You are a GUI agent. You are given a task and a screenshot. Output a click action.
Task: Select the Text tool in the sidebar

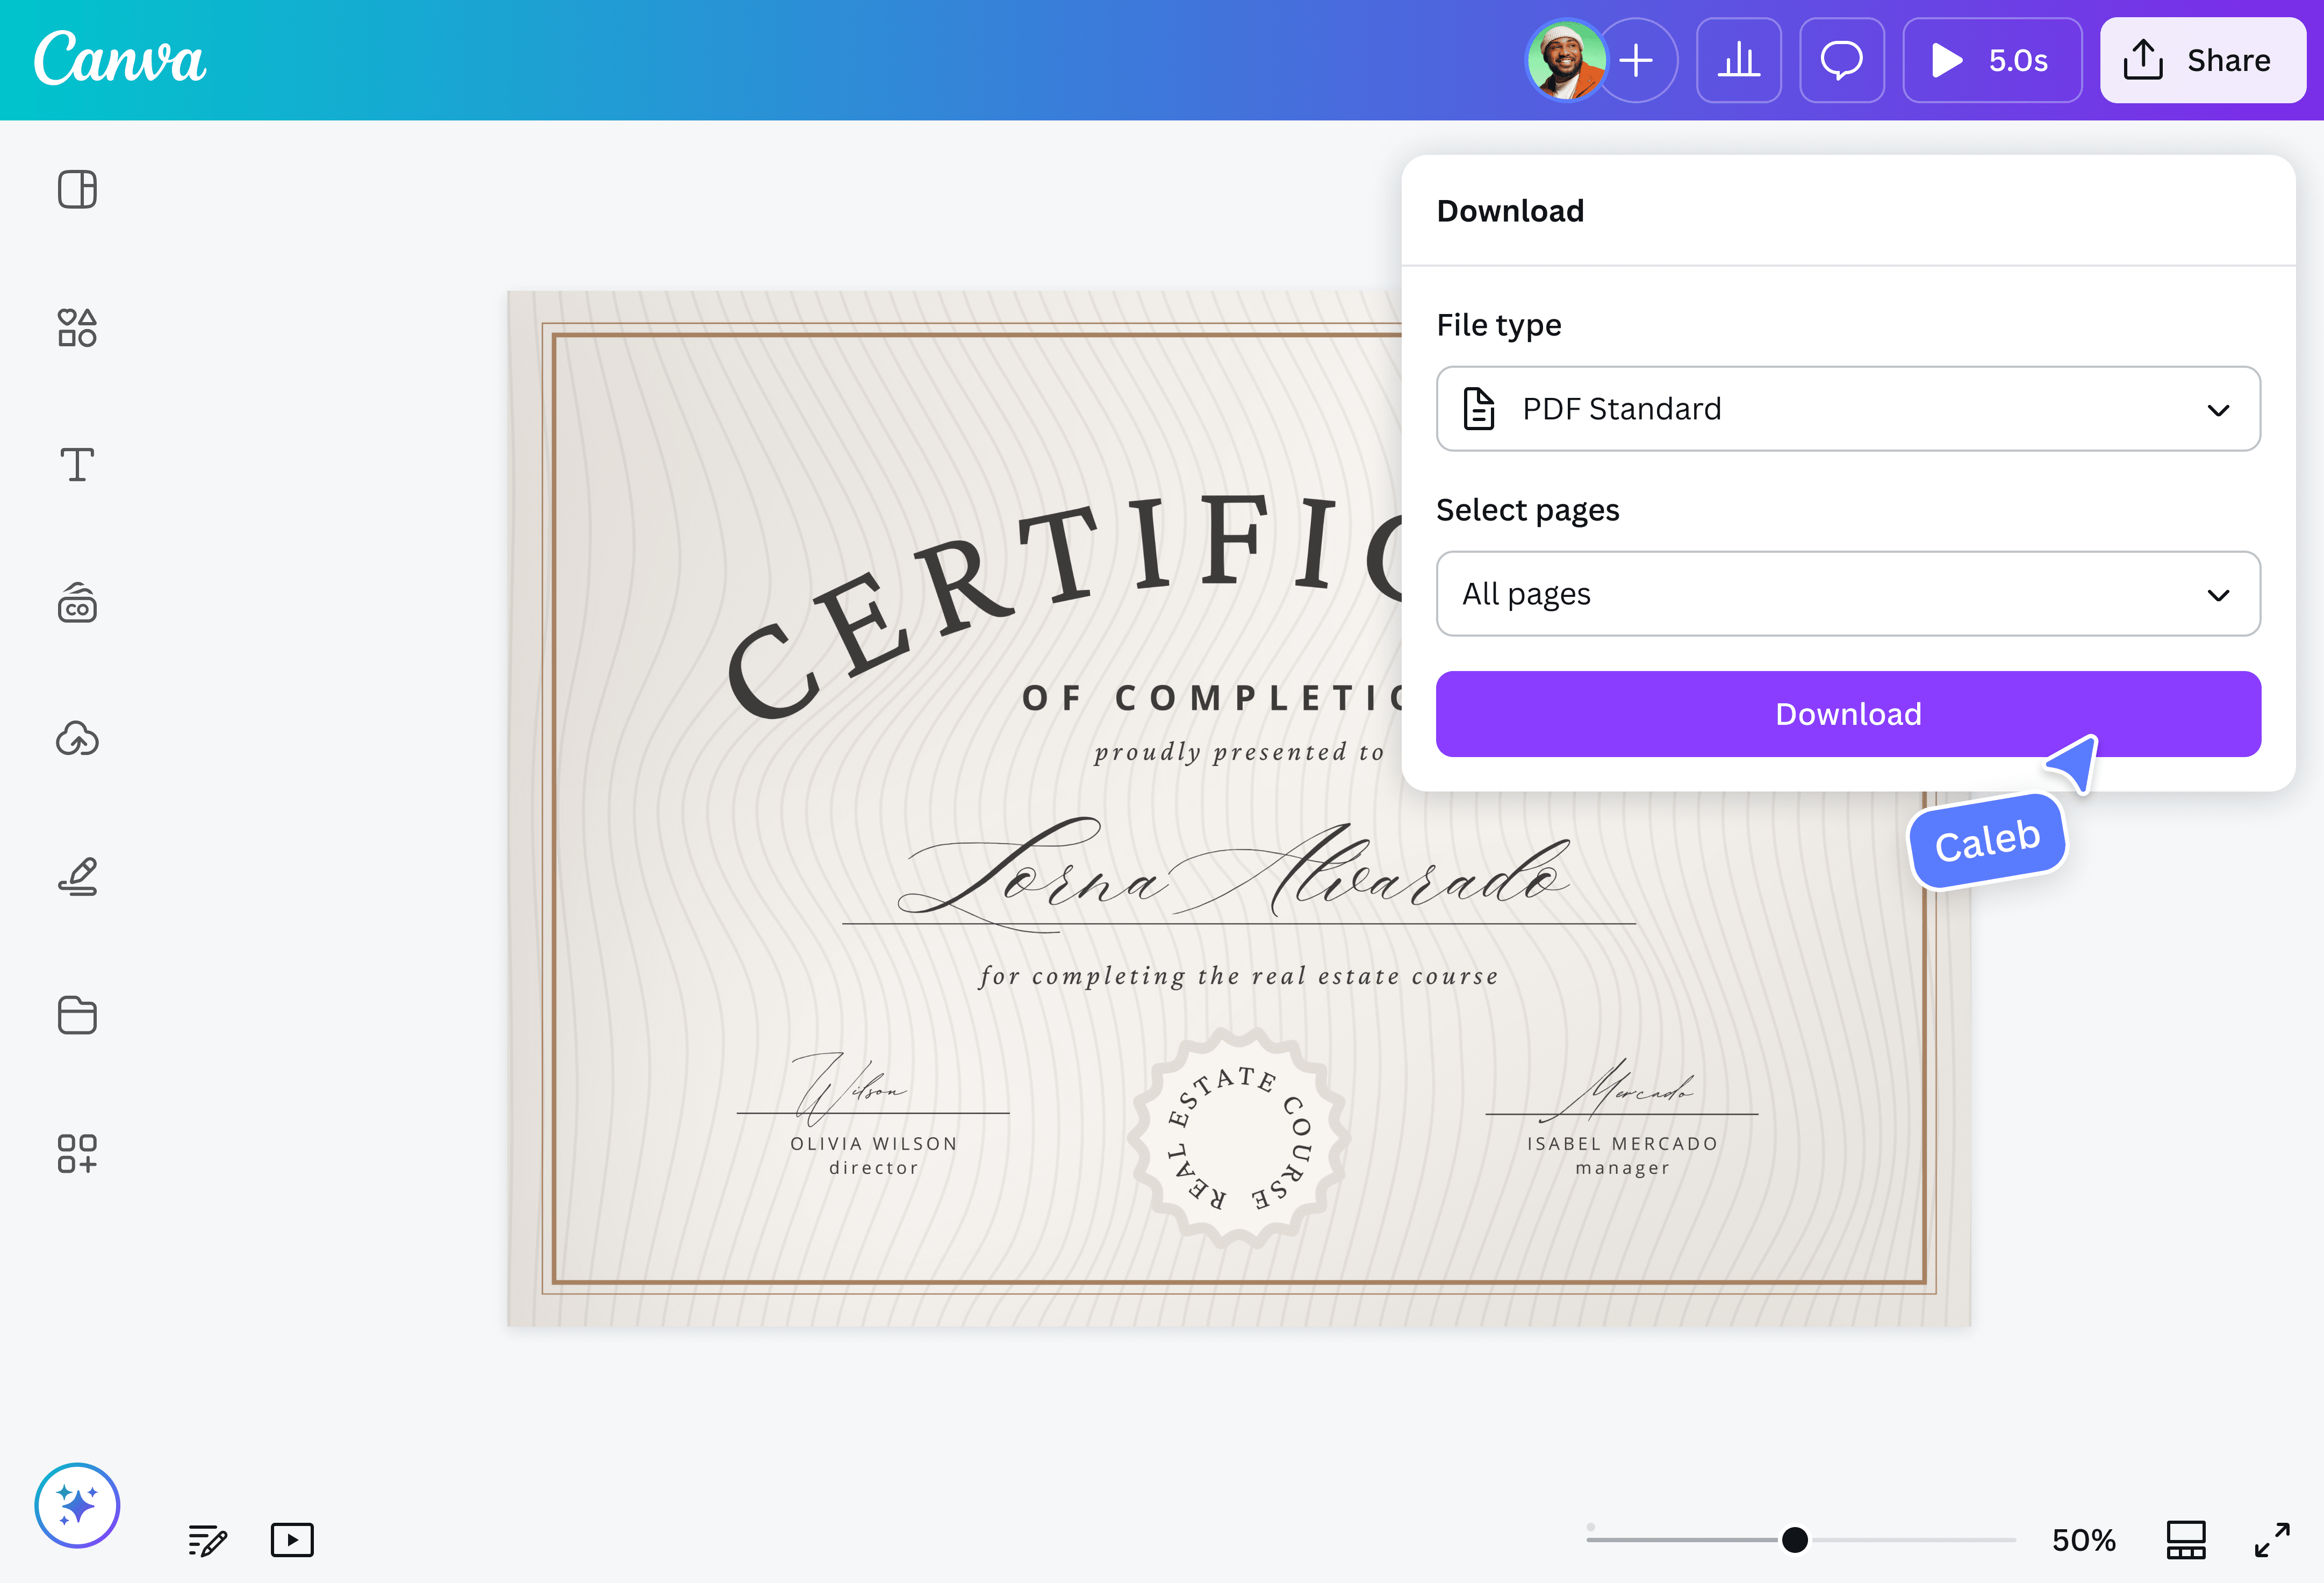tap(77, 464)
